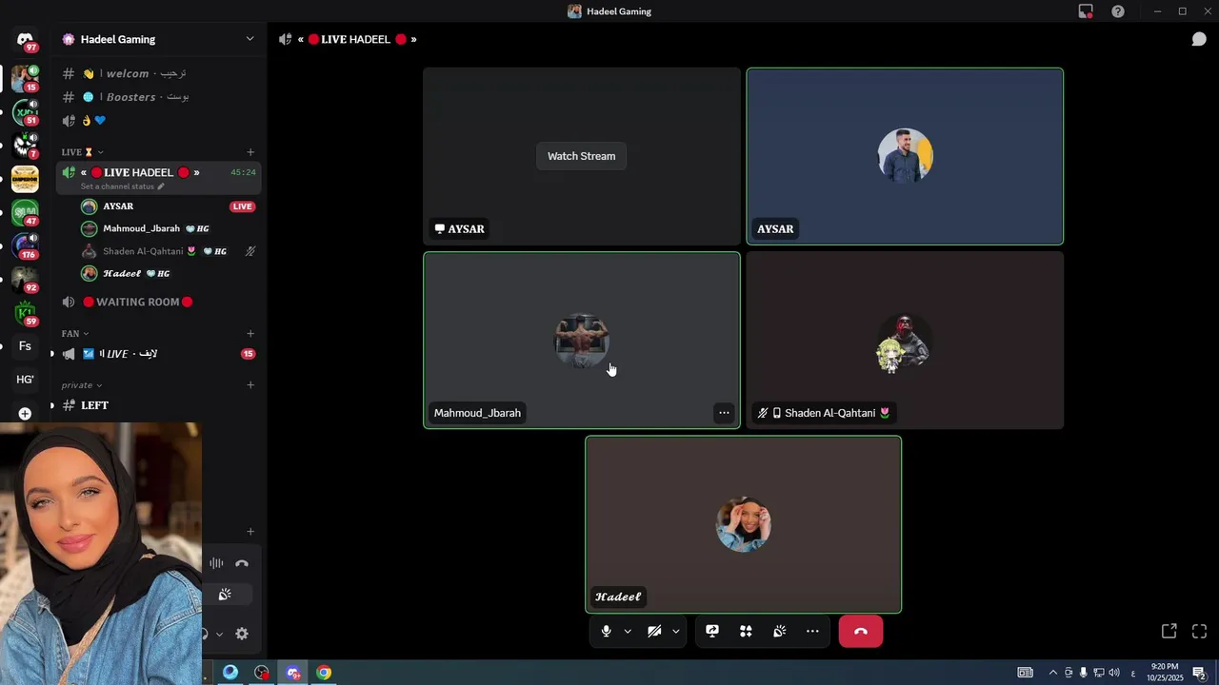
Task: Open the yellow Emperor server icon
Action: click(25, 179)
